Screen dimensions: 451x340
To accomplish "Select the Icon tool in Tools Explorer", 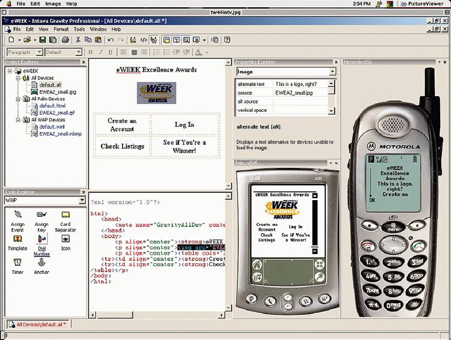I will 66,243.
